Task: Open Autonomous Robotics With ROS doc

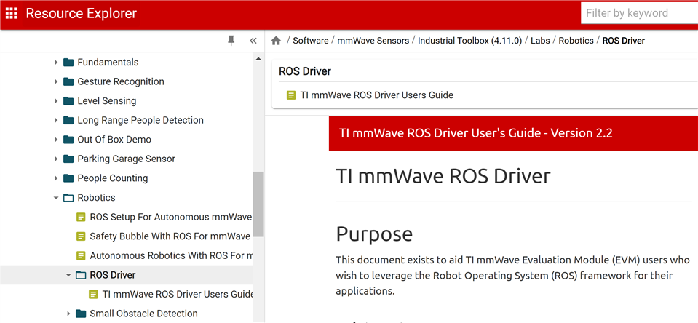Action: [171, 256]
